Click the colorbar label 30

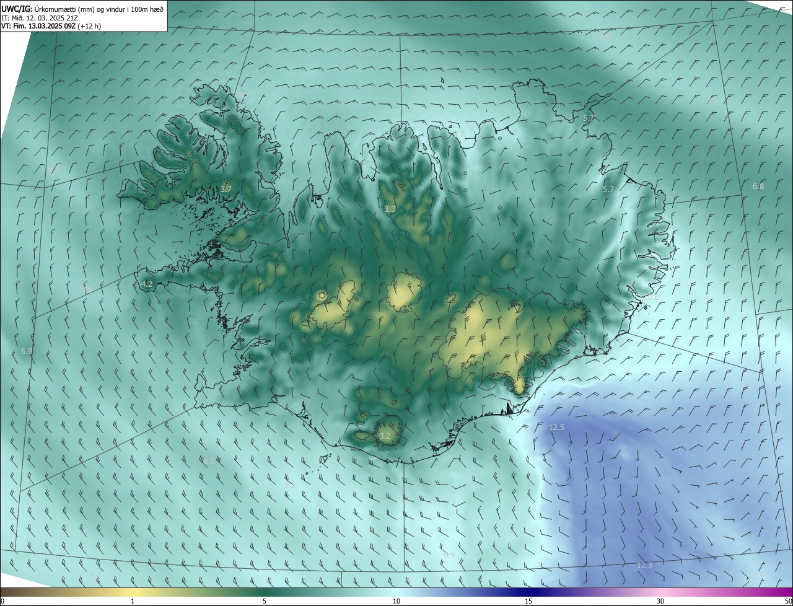[x=660, y=601]
